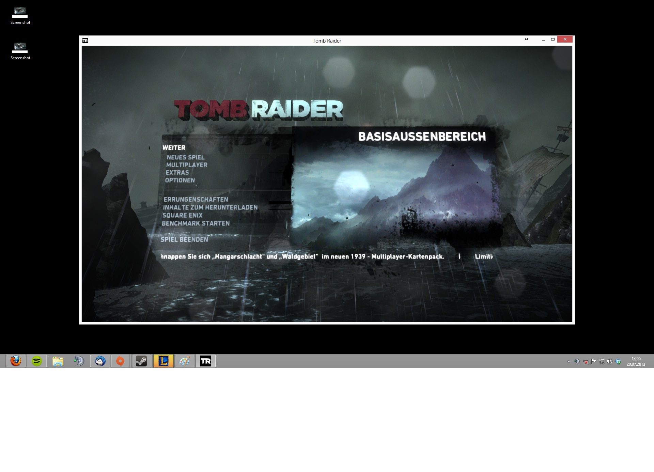Image resolution: width=654 pixels, height=472 pixels.
Task: Open INHALTE ZUM HERUNTERLADEN entry
Action: [x=210, y=207]
